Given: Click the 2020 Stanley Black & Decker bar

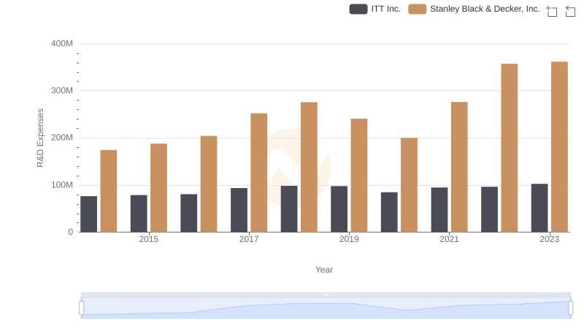Looking at the screenshot, I should [x=409, y=185].
